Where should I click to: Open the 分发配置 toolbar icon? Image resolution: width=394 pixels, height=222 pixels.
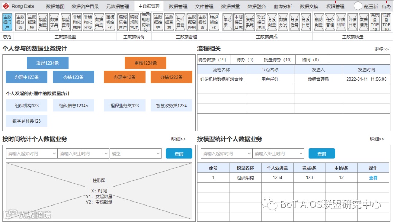(272, 22)
